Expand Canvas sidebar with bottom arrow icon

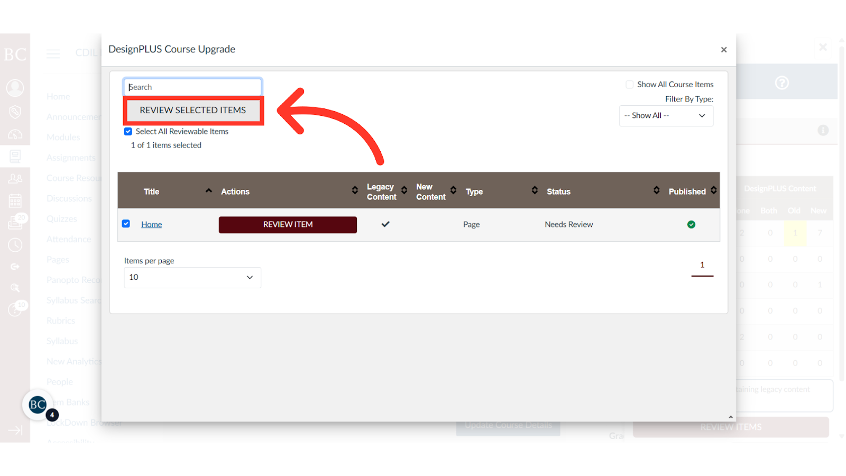(x=15, y=431)
